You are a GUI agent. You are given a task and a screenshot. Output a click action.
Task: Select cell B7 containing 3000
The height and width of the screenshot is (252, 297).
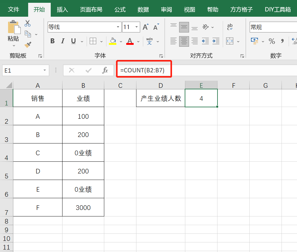[83, 207]
